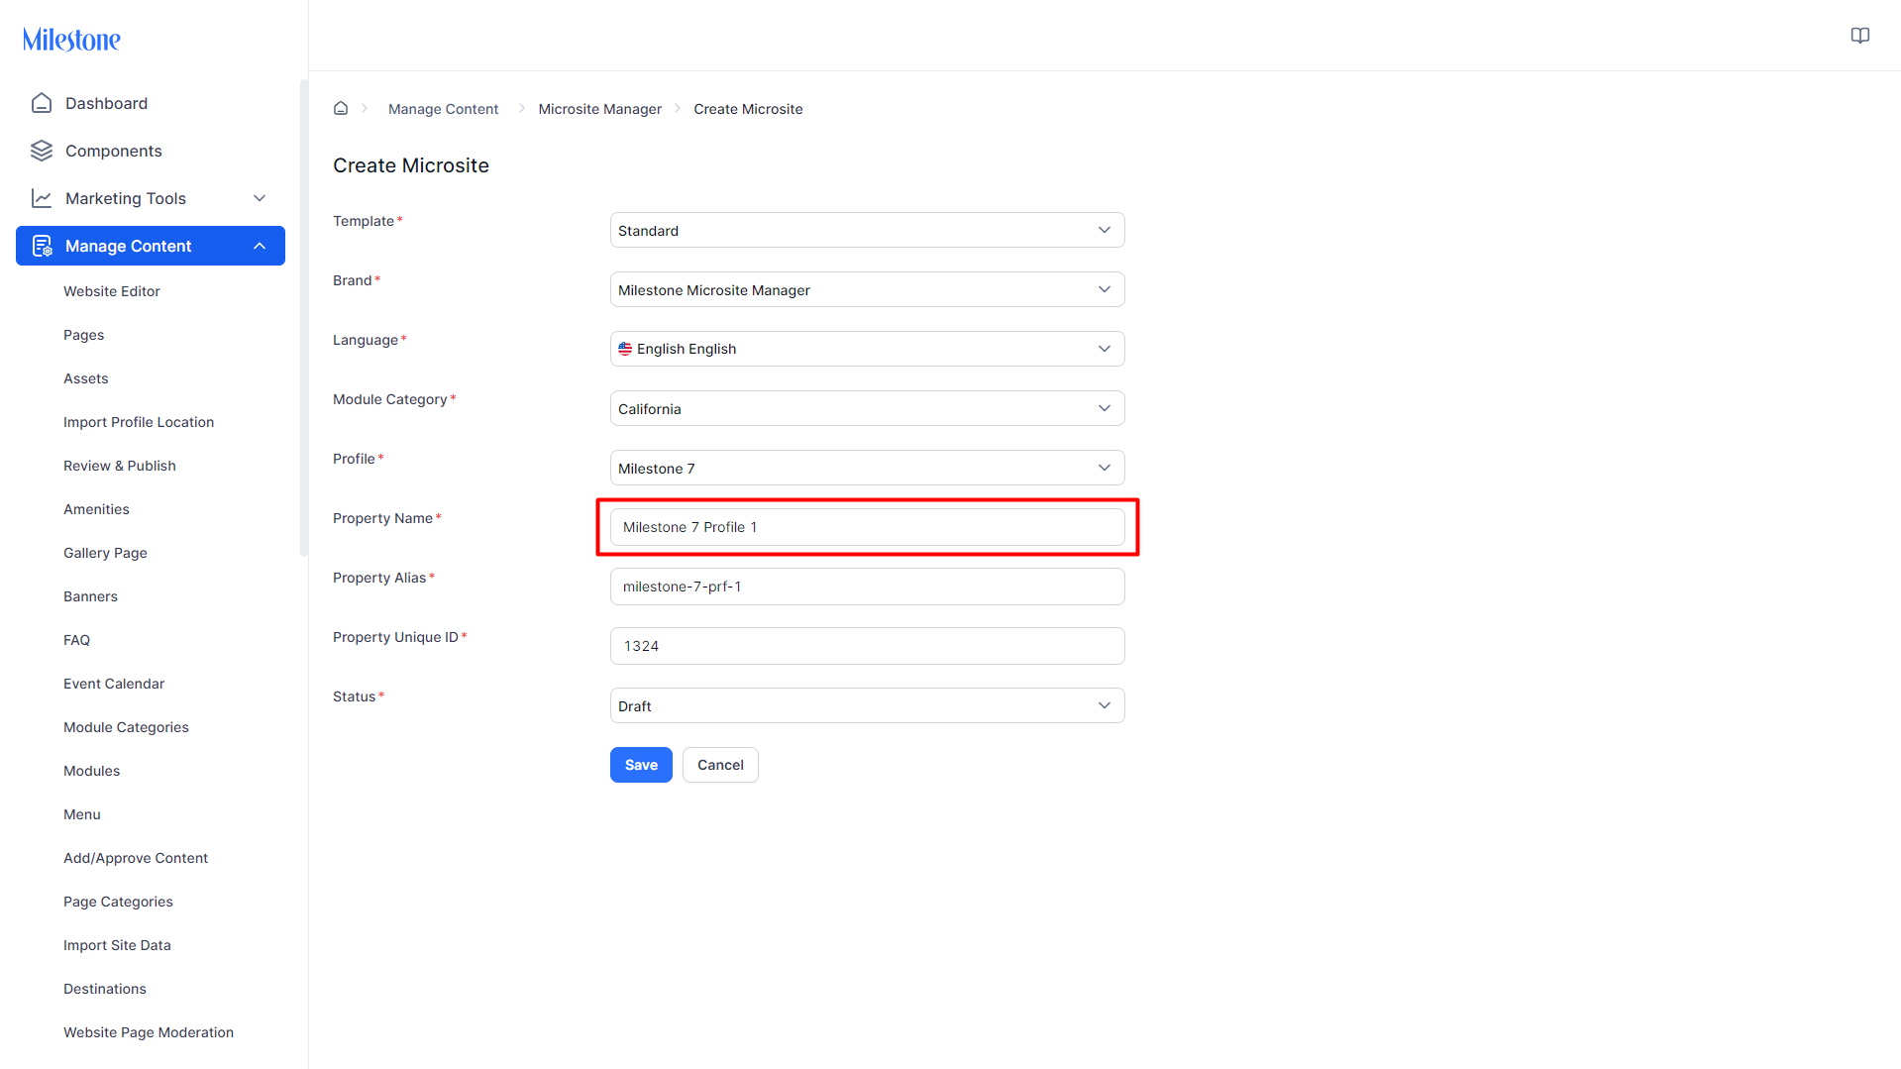This screenshot has height=1069, width=1901.
Task: Select Pages in sidebar
Action: point(83,335)
